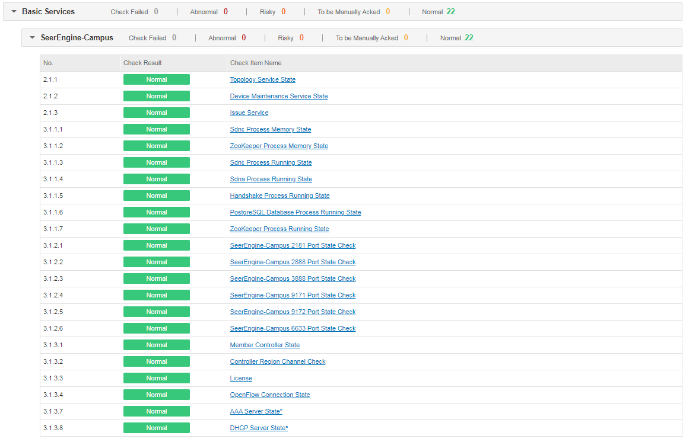Click Basic Services Risky count
The width and height of the screenshot is (686, 442).
click(284, 12)
